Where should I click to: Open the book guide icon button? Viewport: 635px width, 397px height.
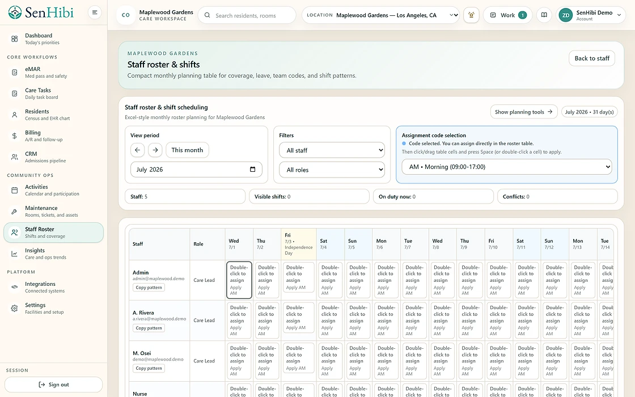click(544, 15)
